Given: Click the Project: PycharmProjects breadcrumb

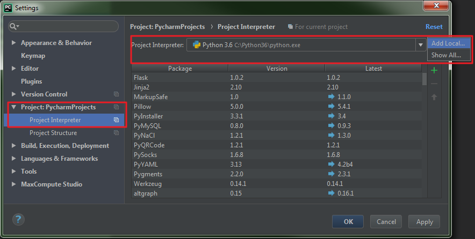Looking at the screenshot, I should [168, 27].
